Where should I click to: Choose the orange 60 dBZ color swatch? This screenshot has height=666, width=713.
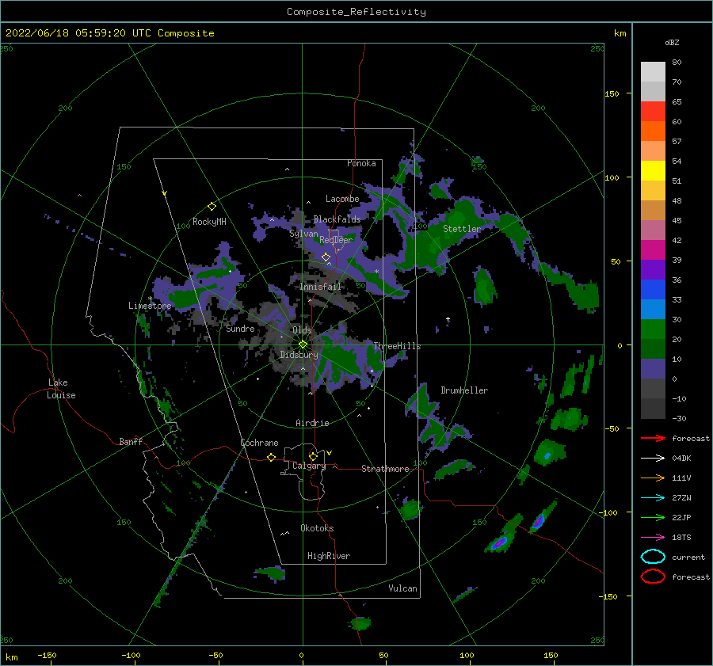pos(653,131)
